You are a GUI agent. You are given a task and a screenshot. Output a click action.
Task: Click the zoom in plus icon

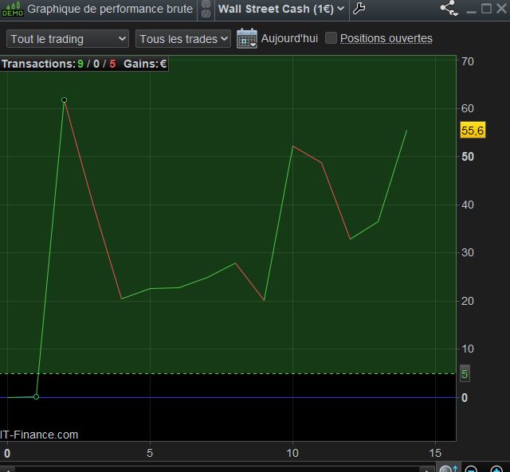(x=496, y=469)
